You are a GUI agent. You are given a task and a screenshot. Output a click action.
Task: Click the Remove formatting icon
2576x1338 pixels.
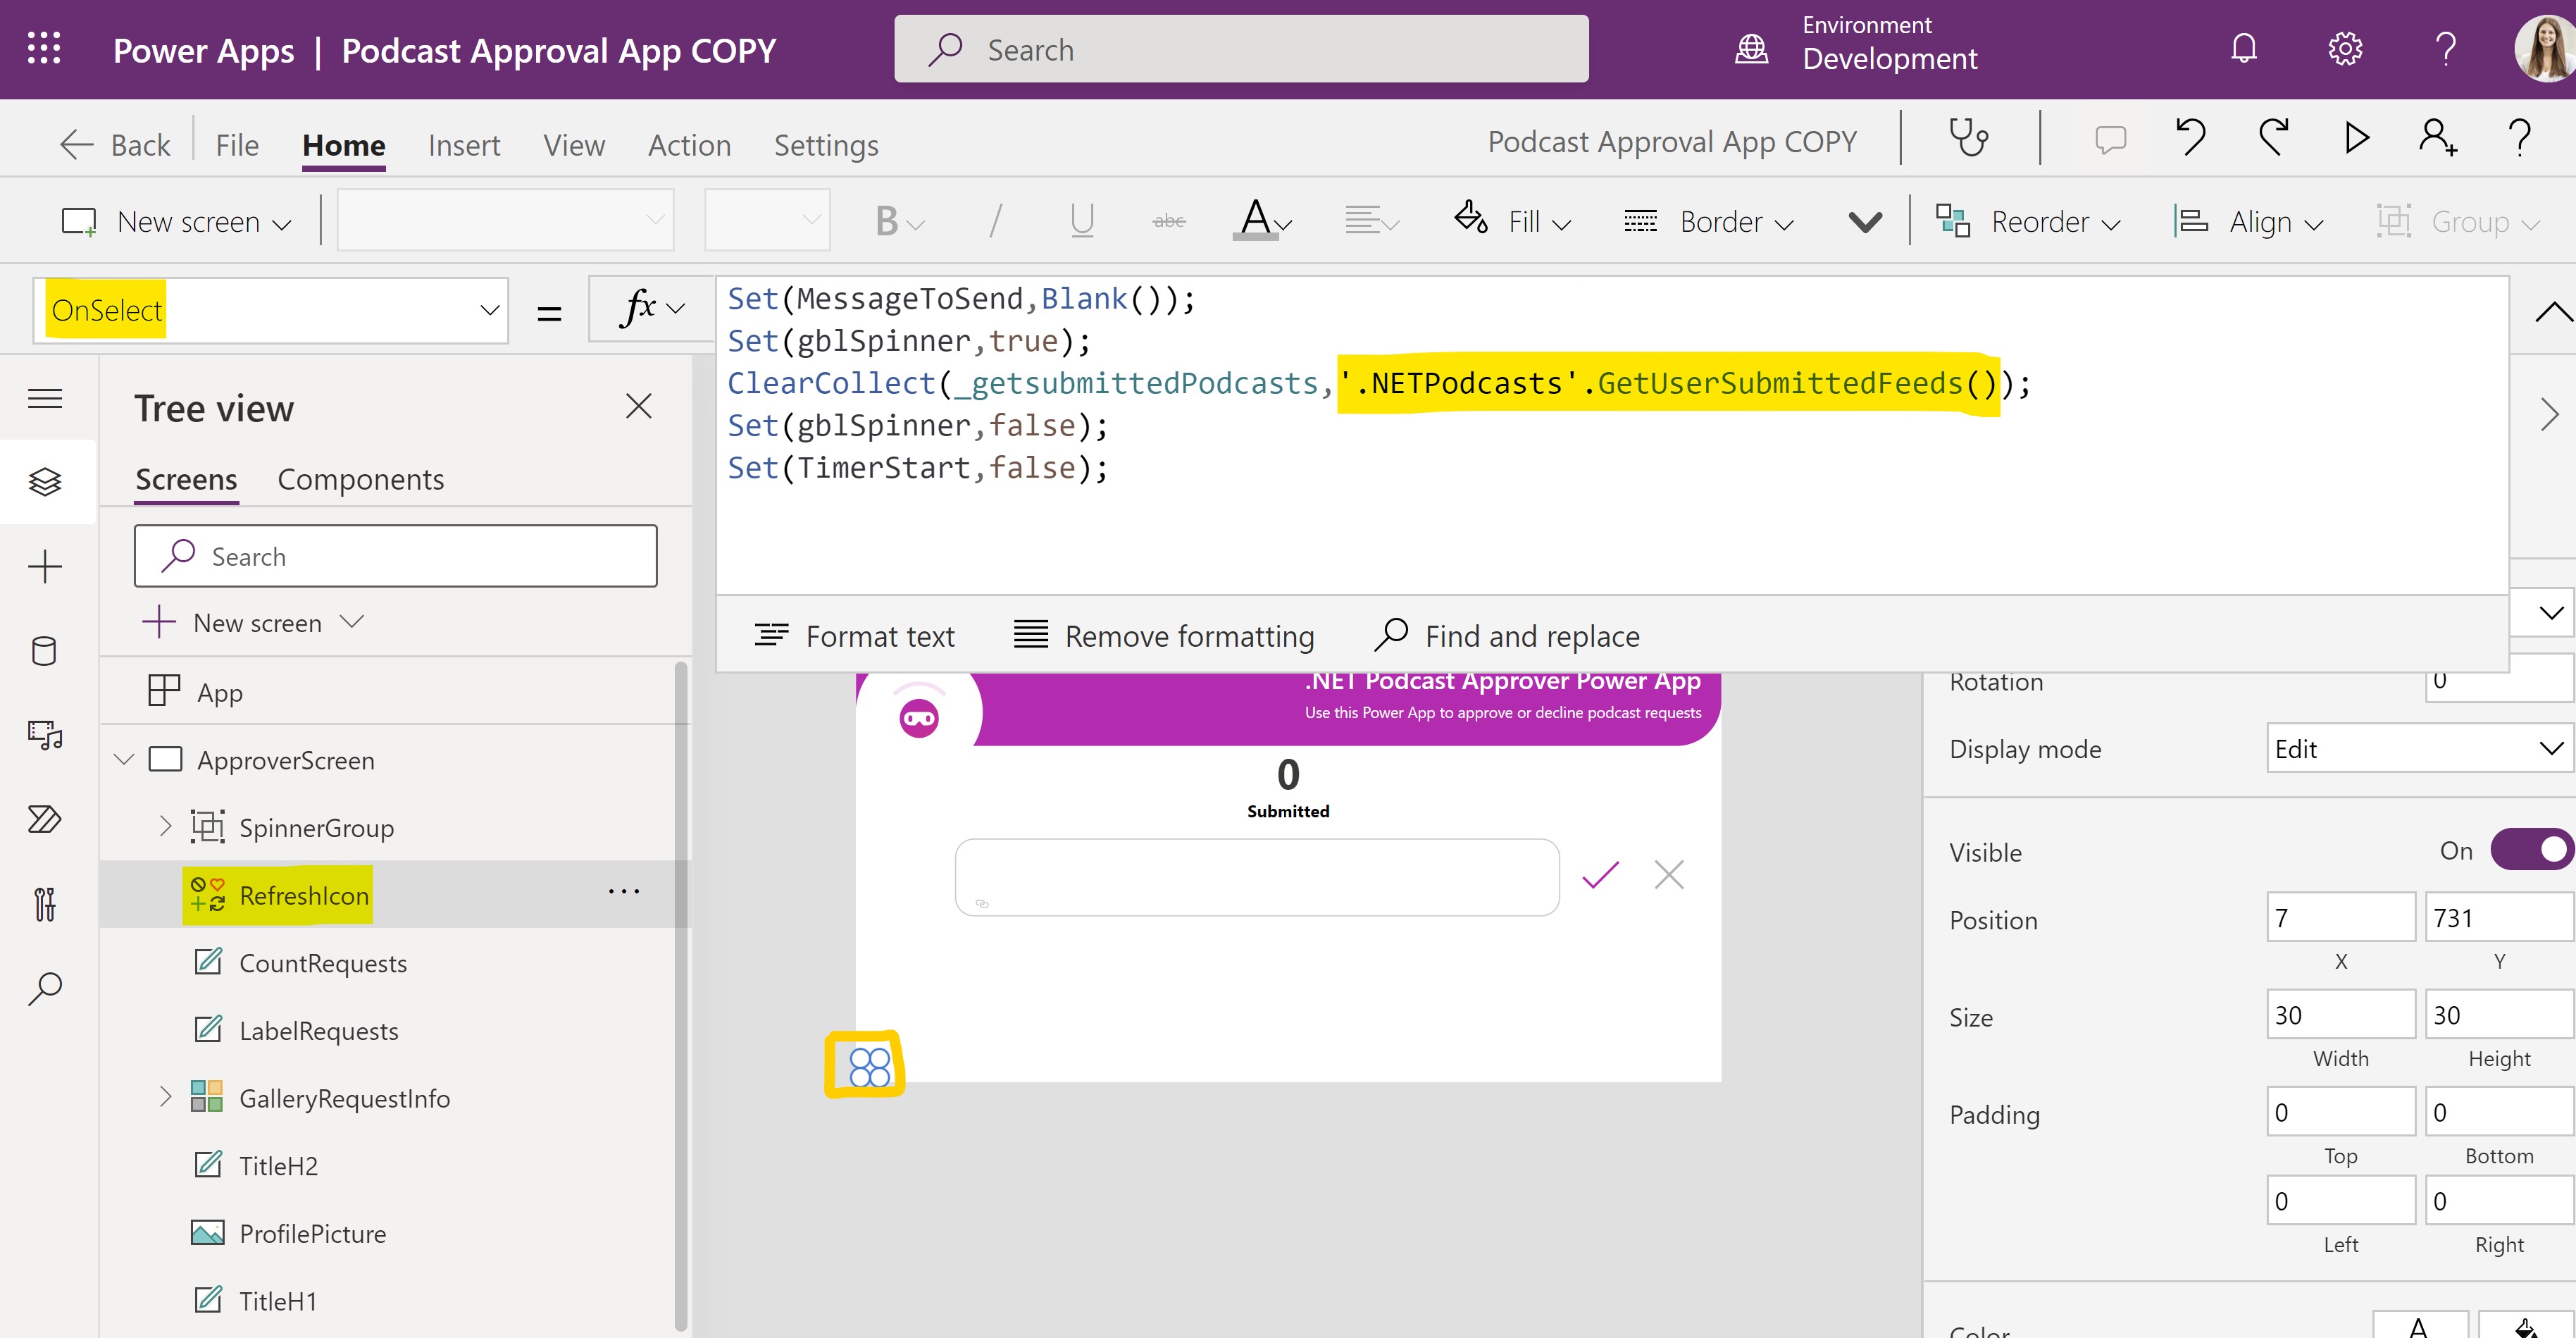click(x=1029, y=634)
